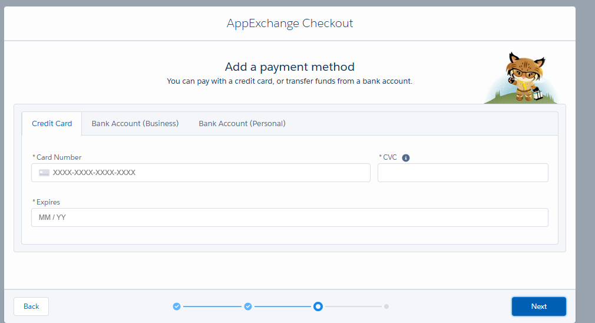This screenshot has width=595, height=323.
Task: Click the gray progress line before last step
Action: click(353, 306)
